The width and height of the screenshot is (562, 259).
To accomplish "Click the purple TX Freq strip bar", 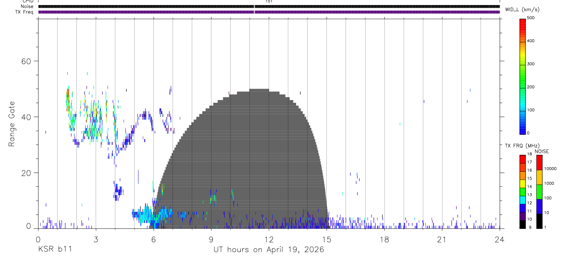I will point(269,12).
